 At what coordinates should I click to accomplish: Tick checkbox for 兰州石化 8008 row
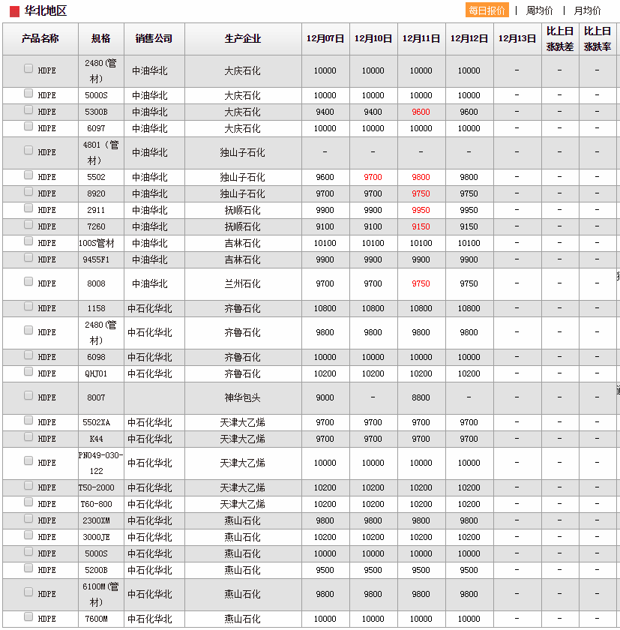click(28, 281)
